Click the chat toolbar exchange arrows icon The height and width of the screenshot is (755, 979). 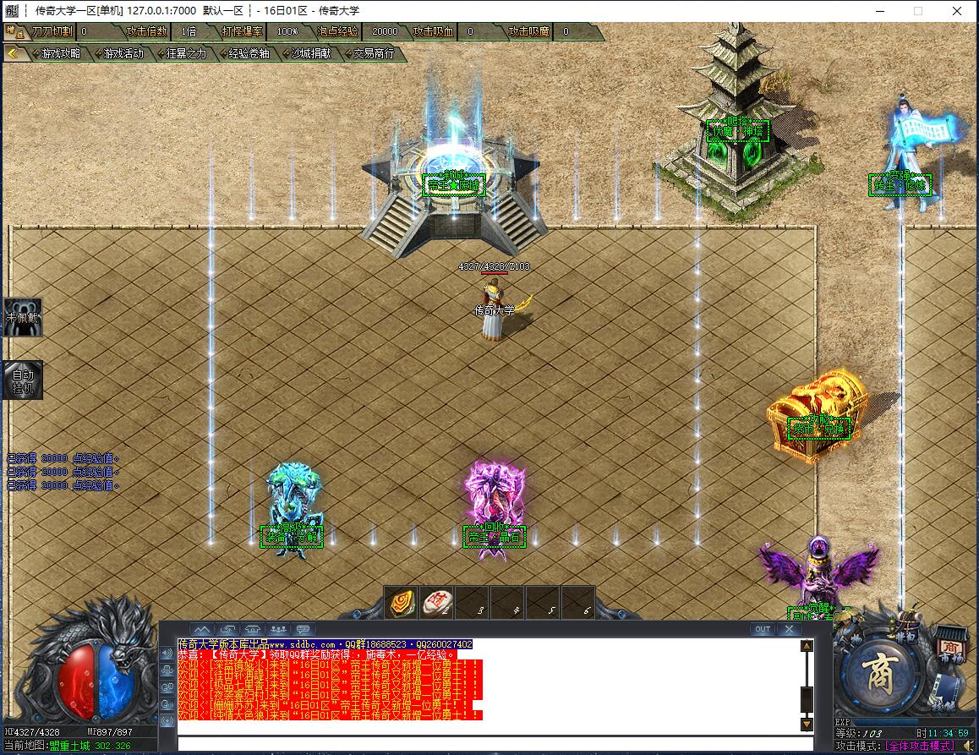(x=227, y=629)
